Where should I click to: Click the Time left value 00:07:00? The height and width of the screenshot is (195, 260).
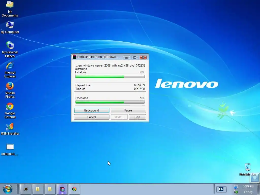coord(139,89)
